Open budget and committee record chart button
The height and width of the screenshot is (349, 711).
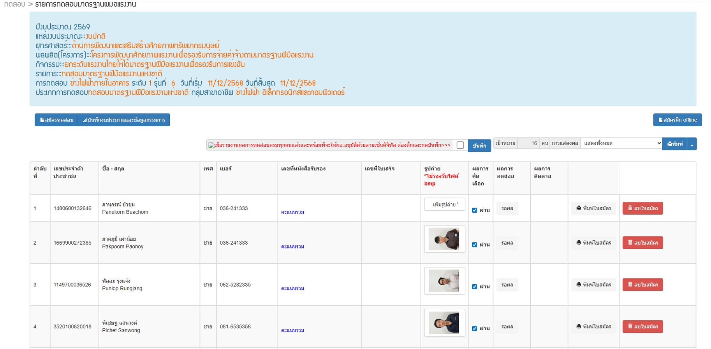(124, 120)
